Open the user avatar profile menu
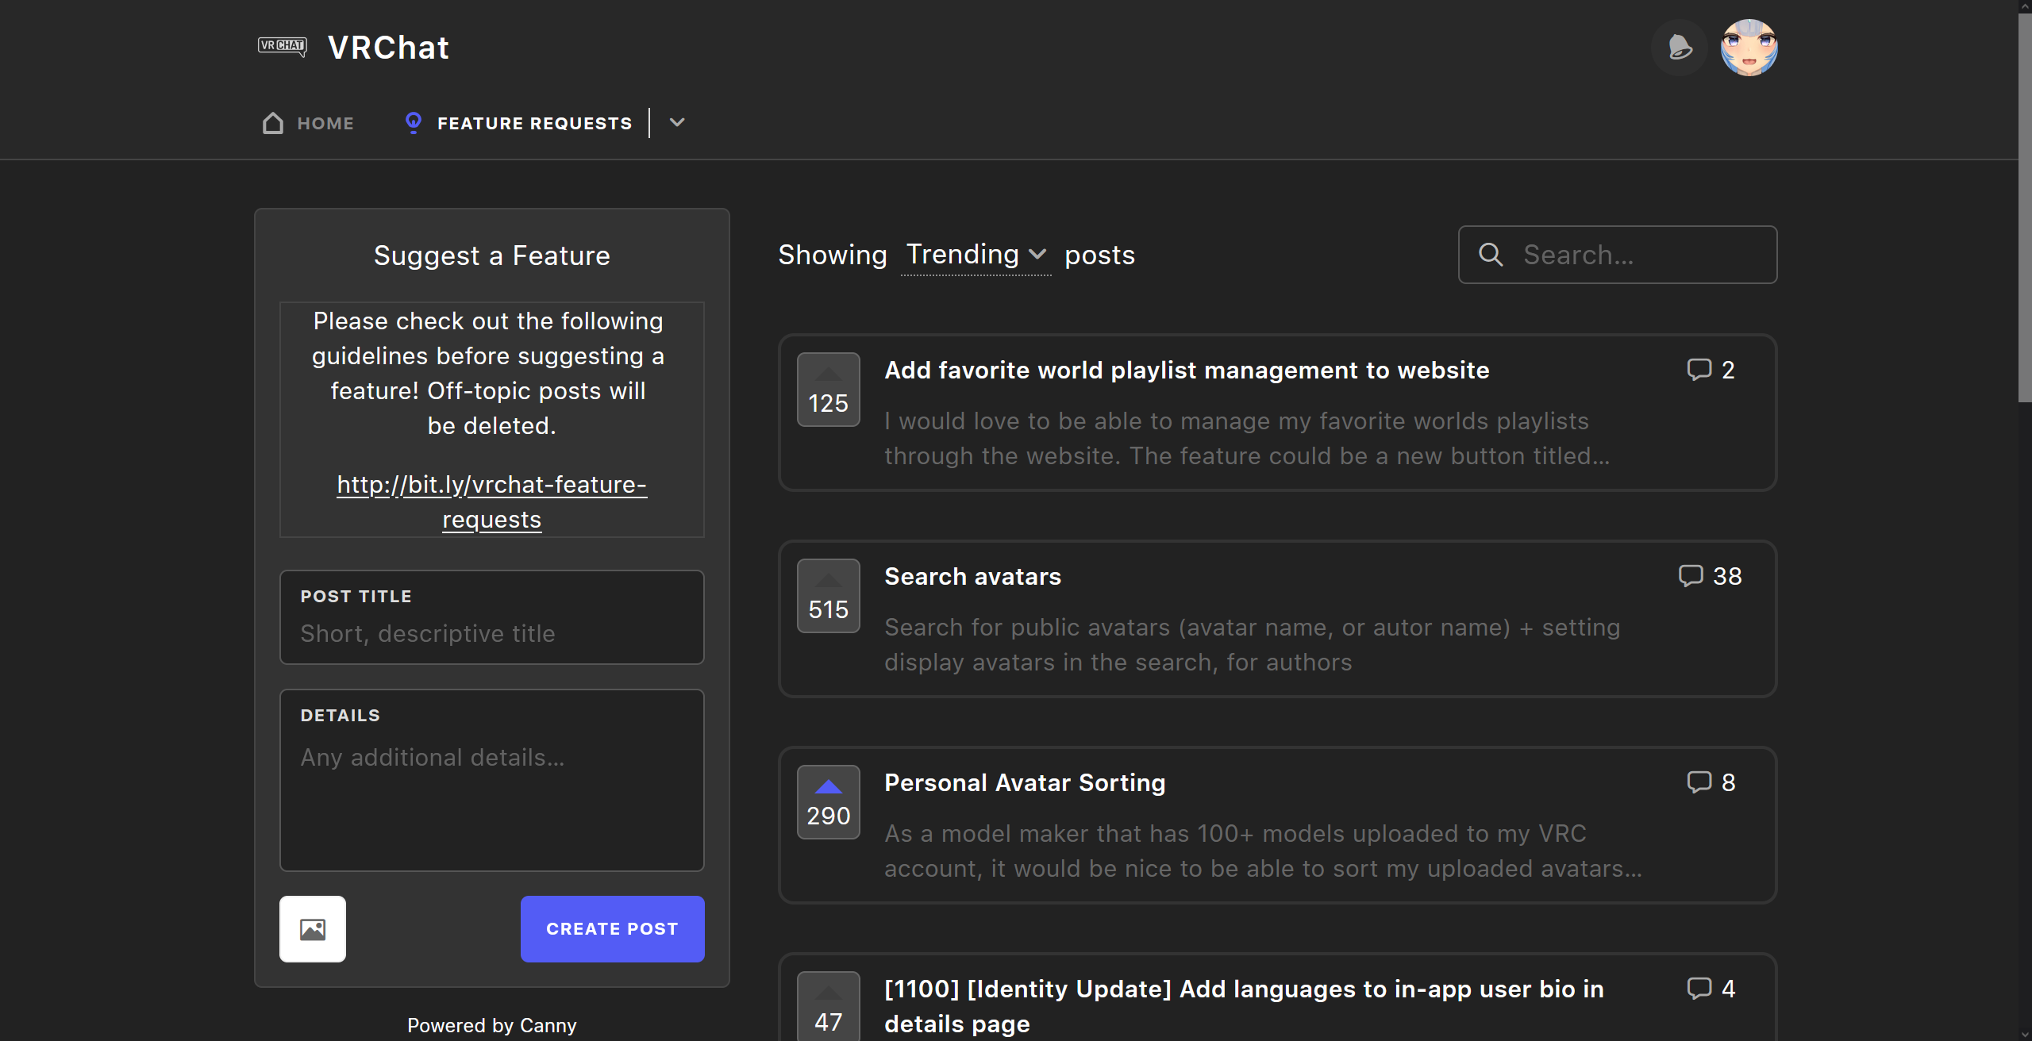This screenshot has height=1041, width=2032. click(1749, 48)
